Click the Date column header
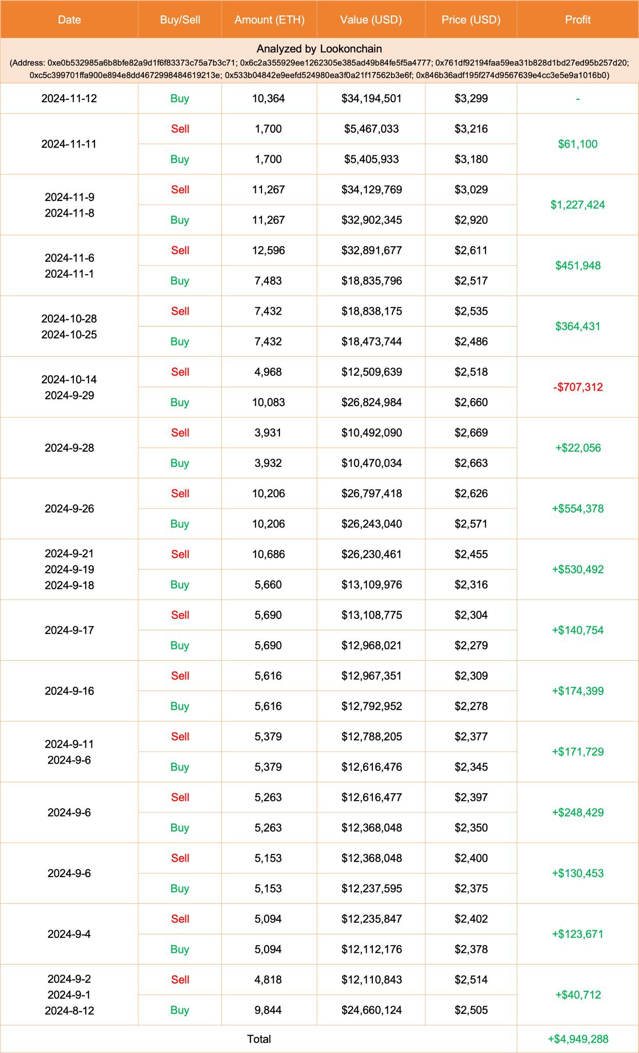This screenshot has height=1053, width=639. click(x=69, y=20)
